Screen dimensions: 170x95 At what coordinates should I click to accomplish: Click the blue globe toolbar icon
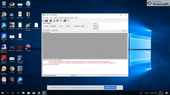click(x=65, y=21)
